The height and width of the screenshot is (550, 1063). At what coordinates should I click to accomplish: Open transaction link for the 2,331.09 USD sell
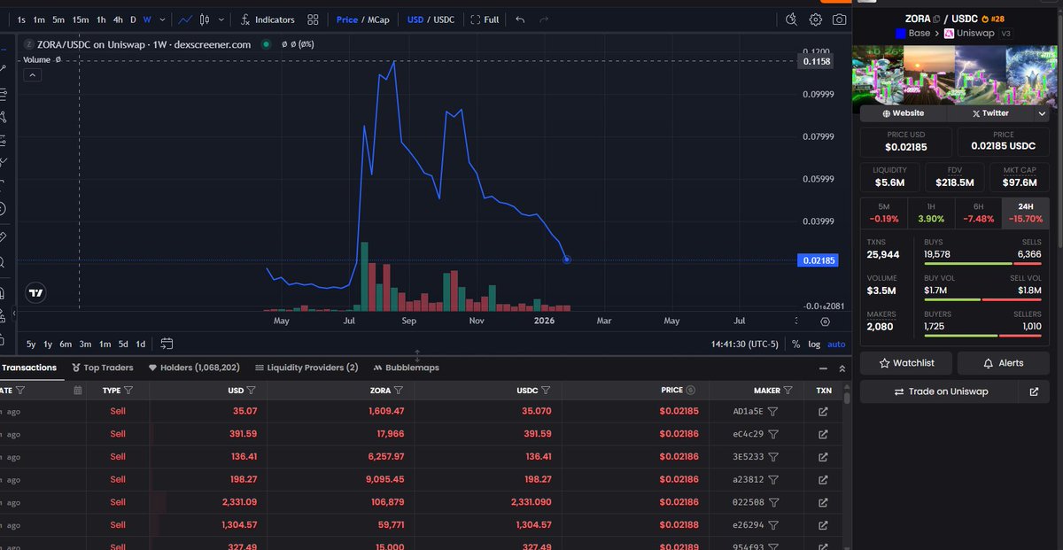click(x=823, y=502)
